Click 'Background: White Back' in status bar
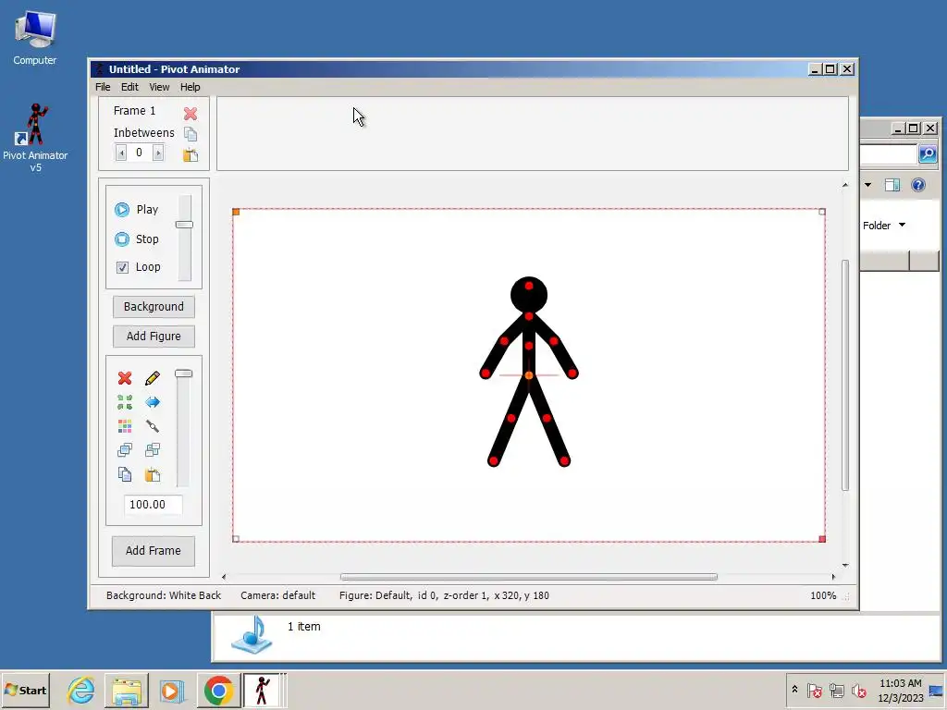 pos(164,595)
